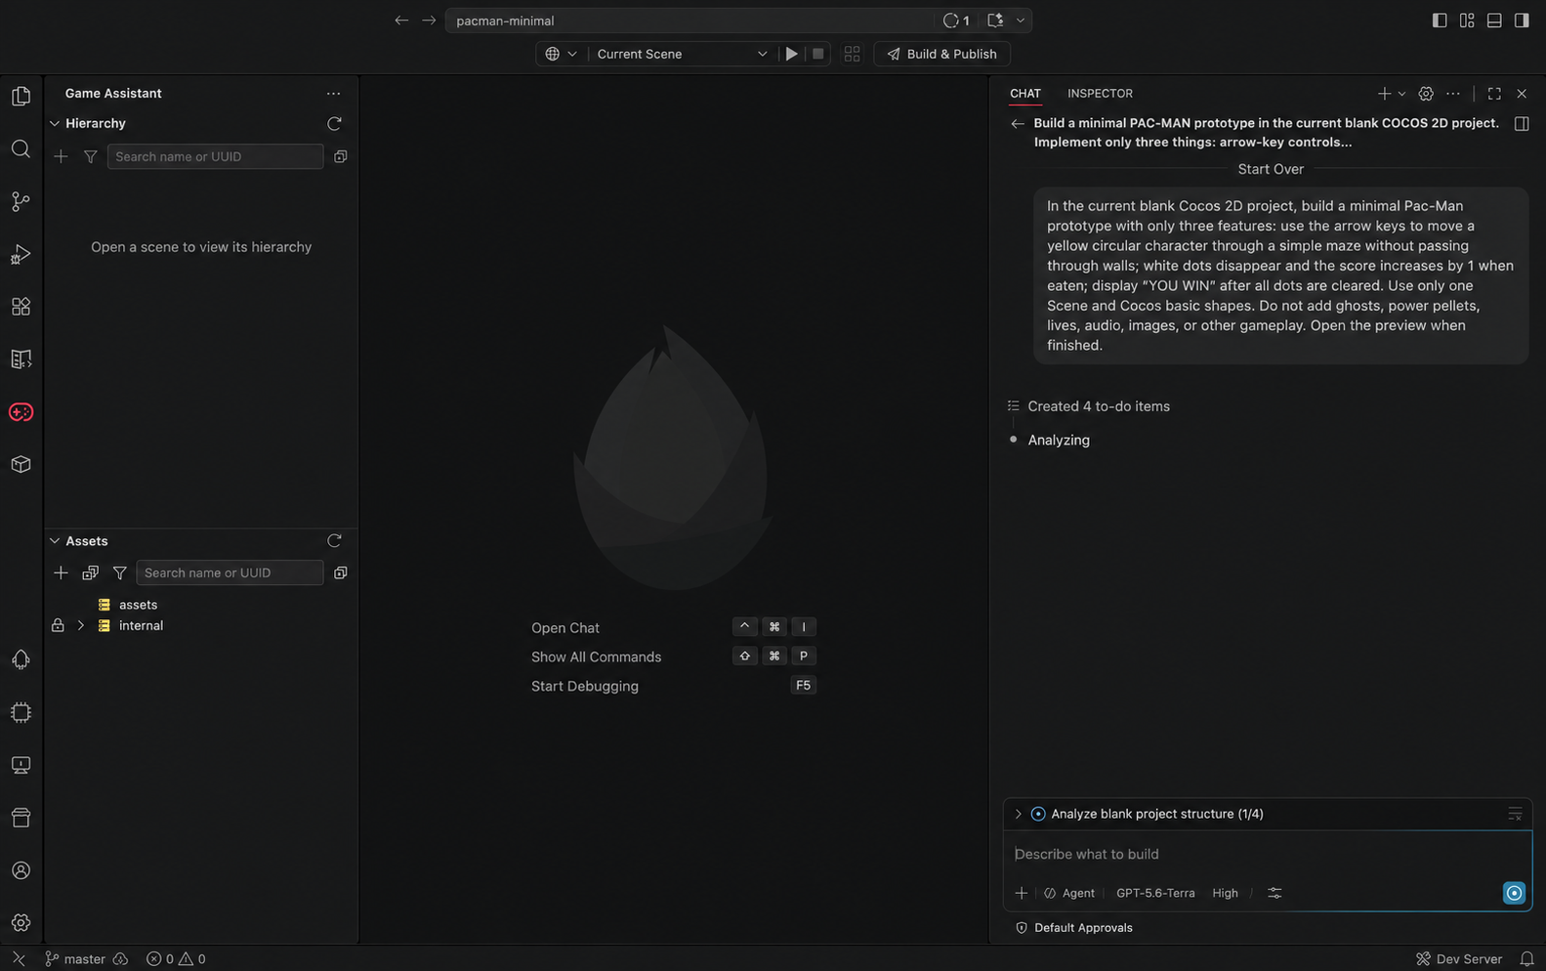The width and height of the screenshot is (1546, 971).
Task: Collapse the Assets section
Action: [x=55, y=540]
